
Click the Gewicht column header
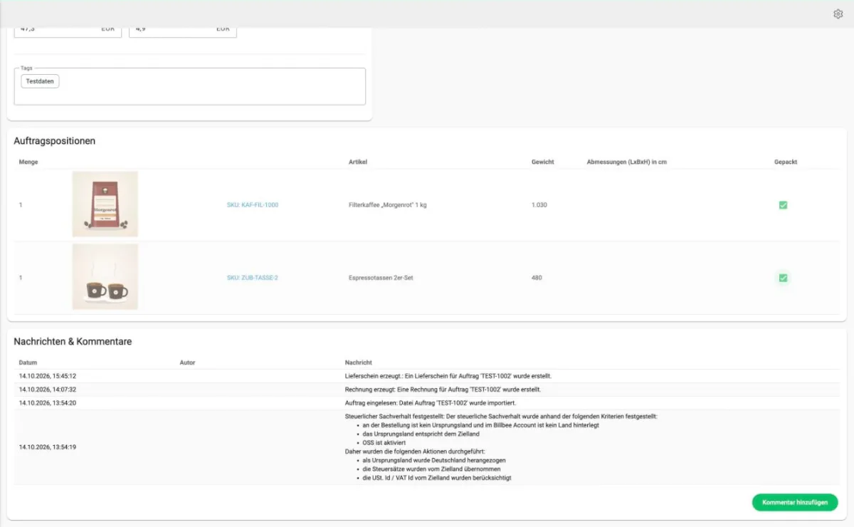pos(543,162)
